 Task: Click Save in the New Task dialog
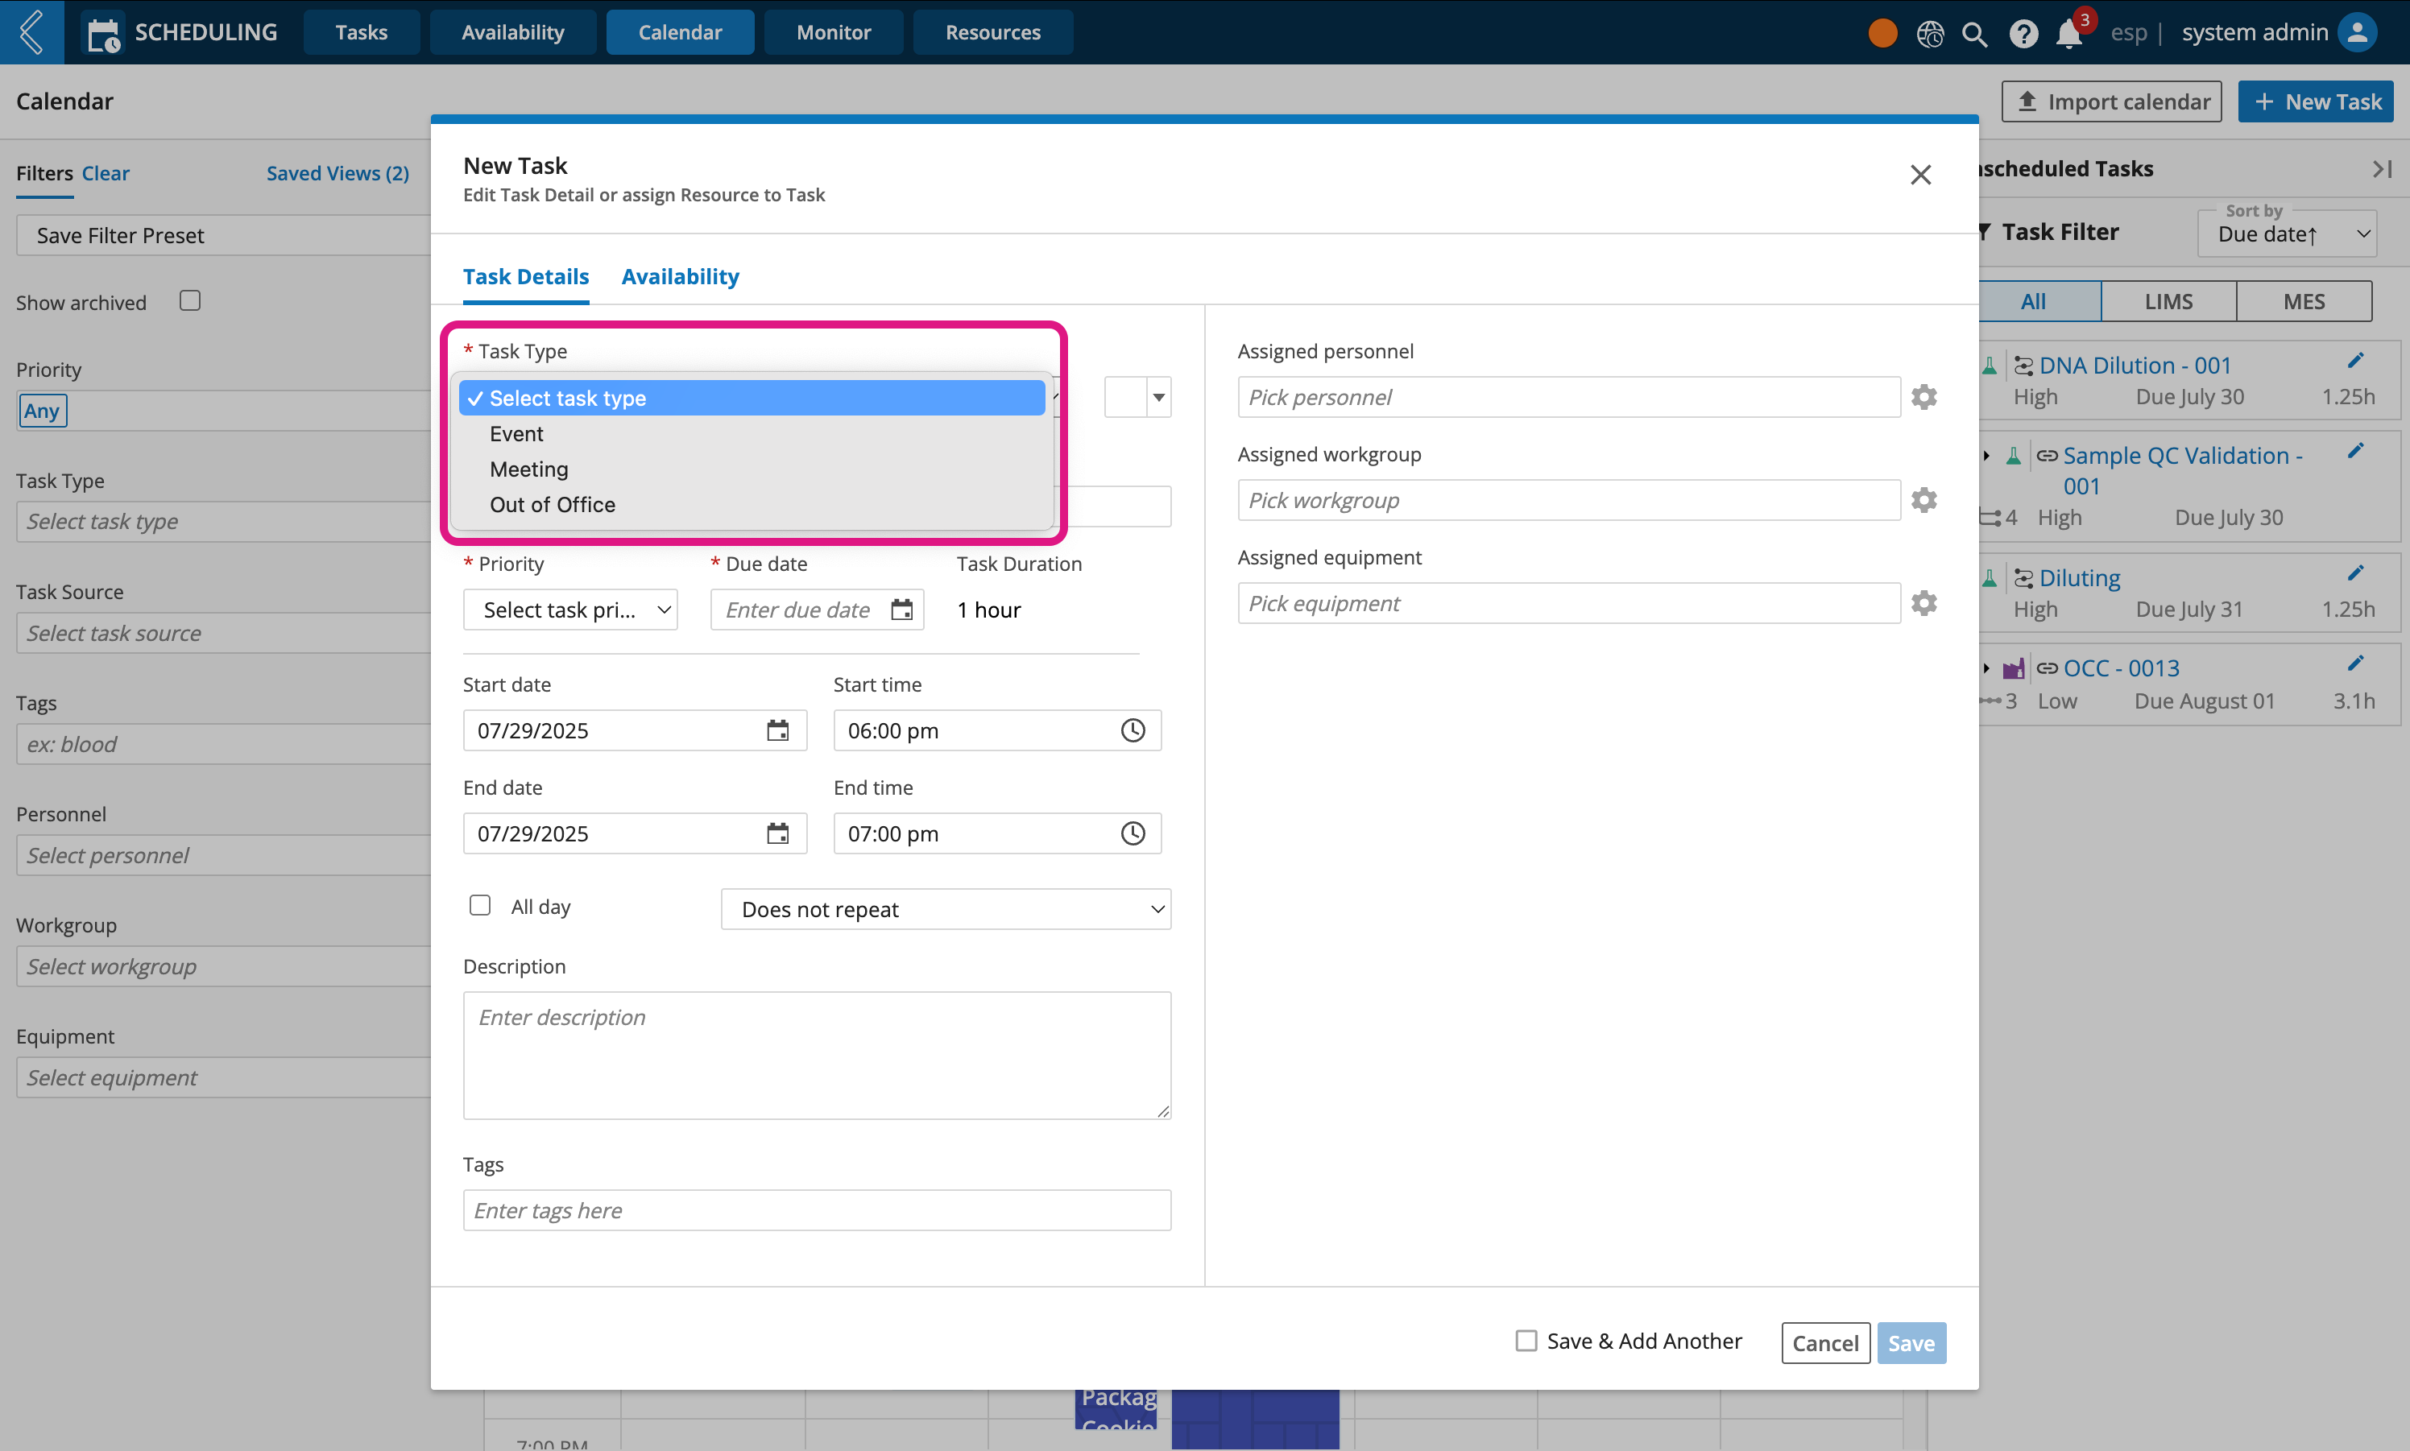[1911, 1342]
